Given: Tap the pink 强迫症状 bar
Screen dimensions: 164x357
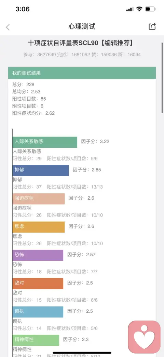Looking at the screenshot, I should (39, 199).
